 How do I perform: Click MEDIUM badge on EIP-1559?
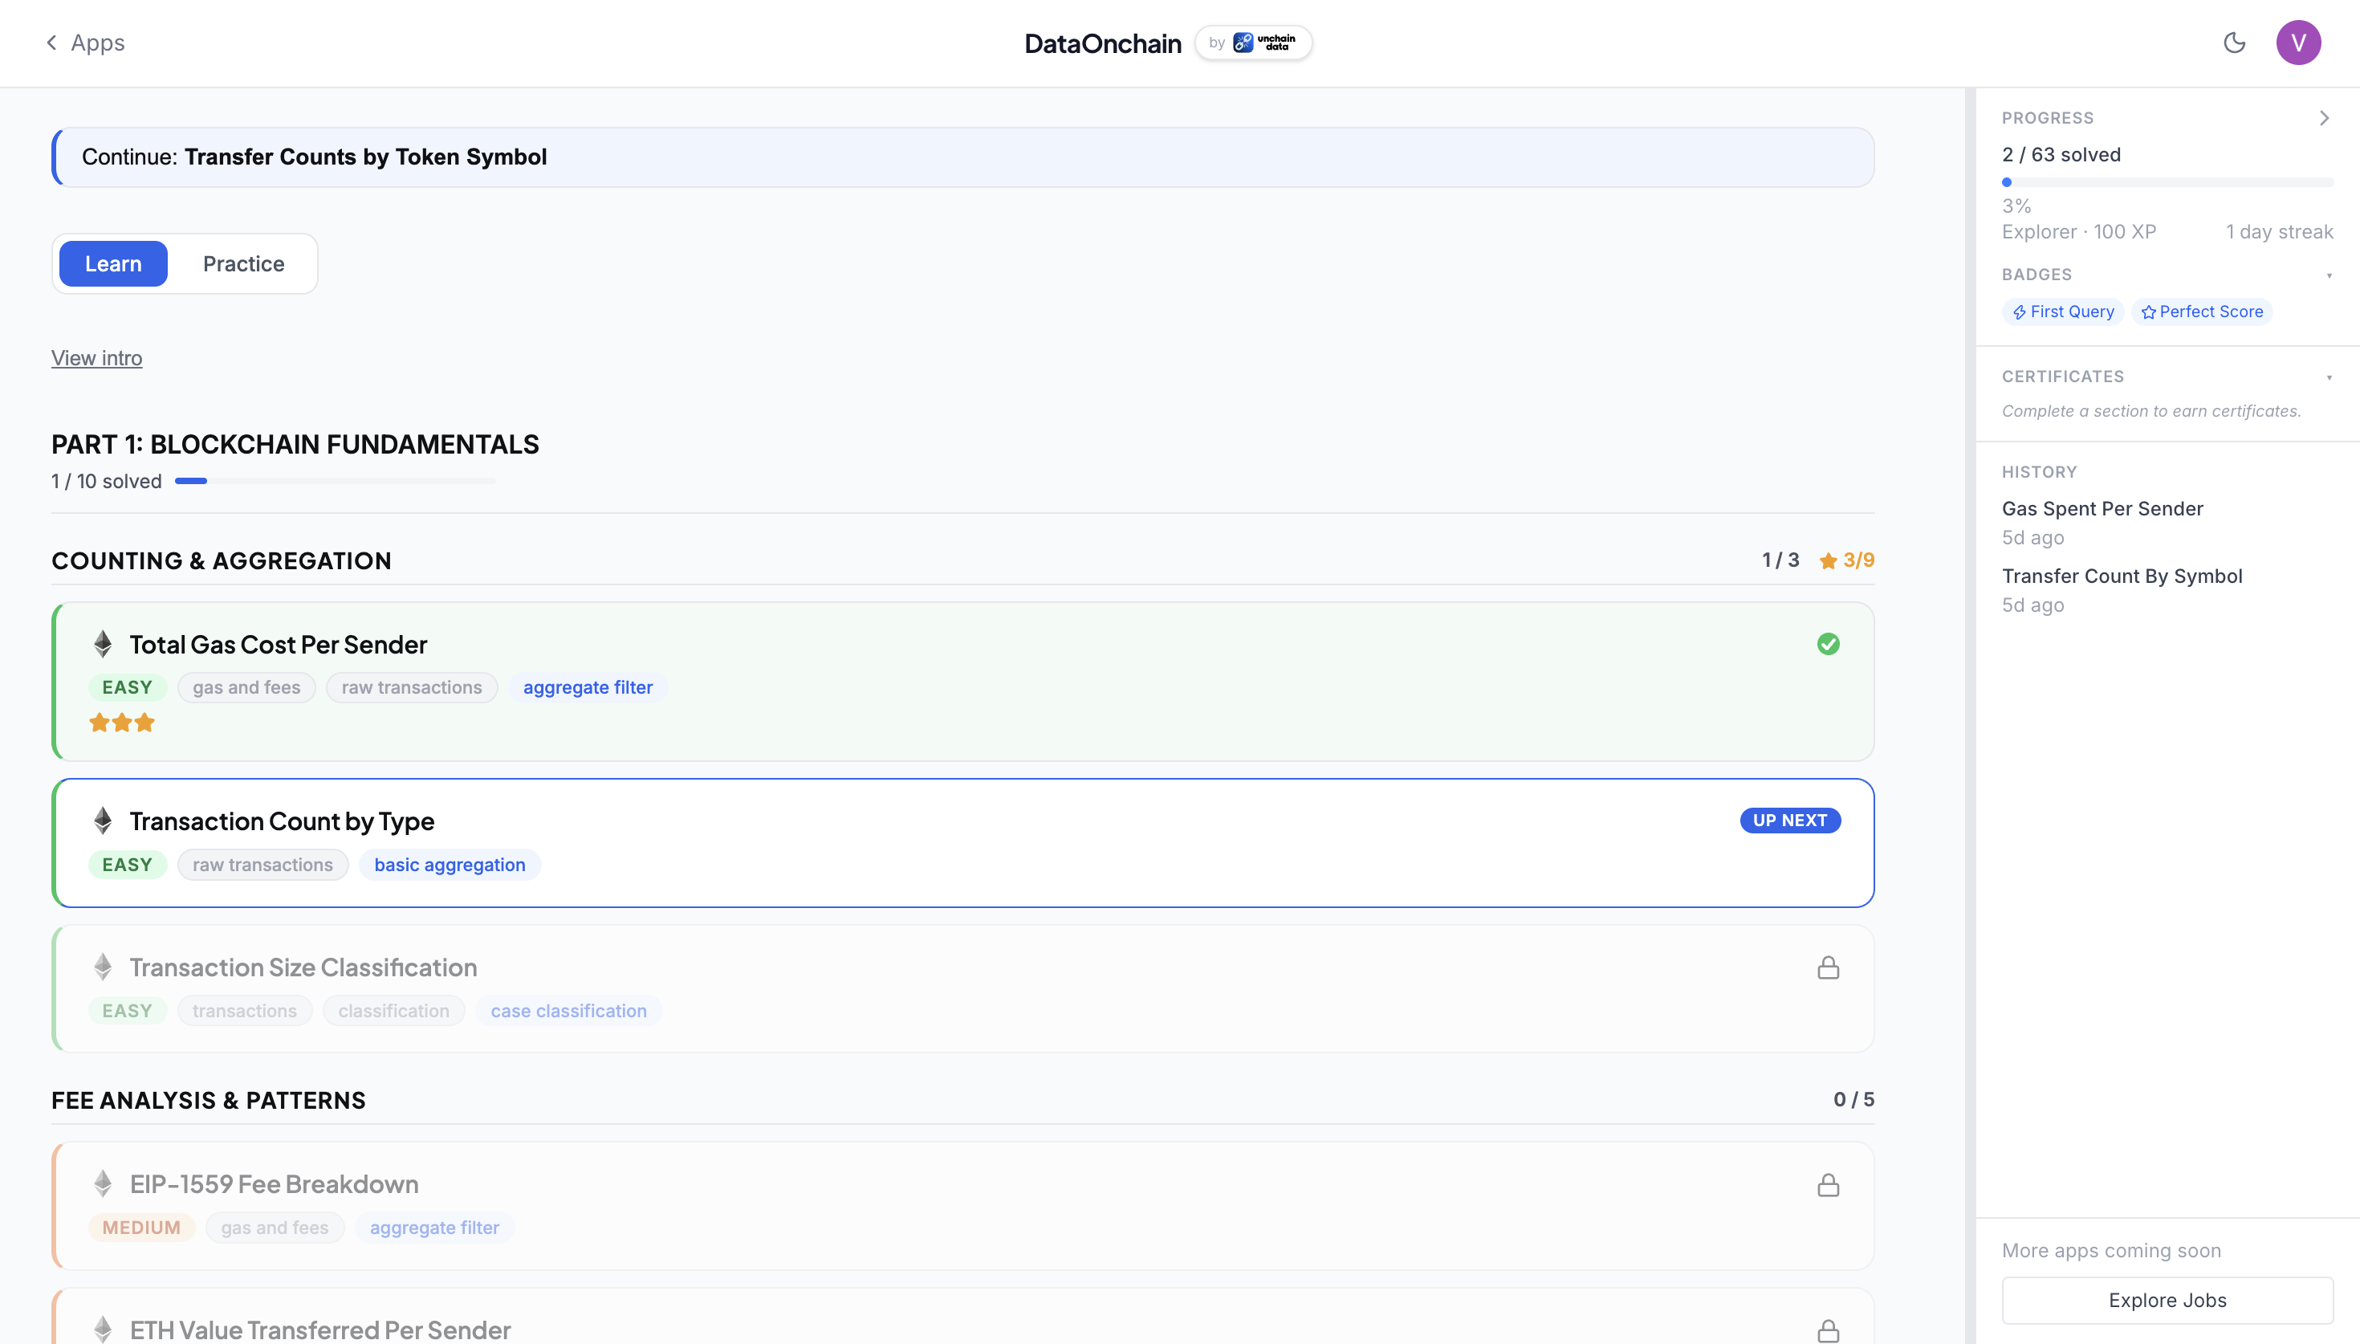point(141,1228)
